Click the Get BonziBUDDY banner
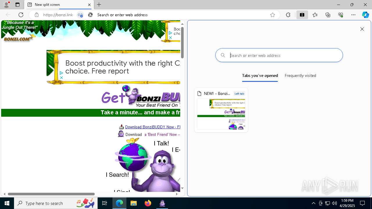The image size is (372, 209). (x=141, y=96)
